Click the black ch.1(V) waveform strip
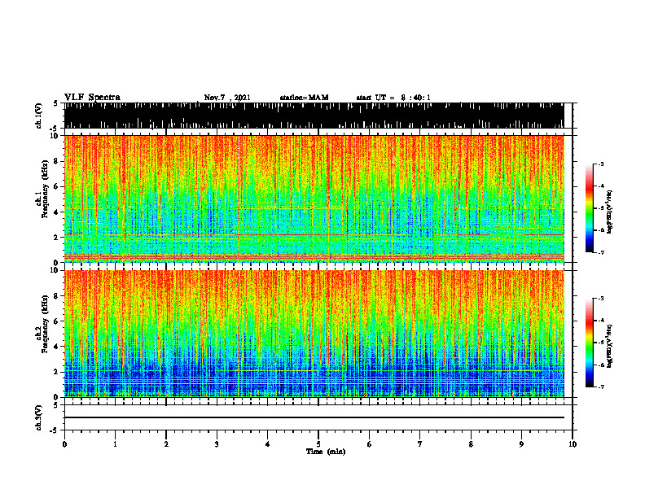 point(314,116)
